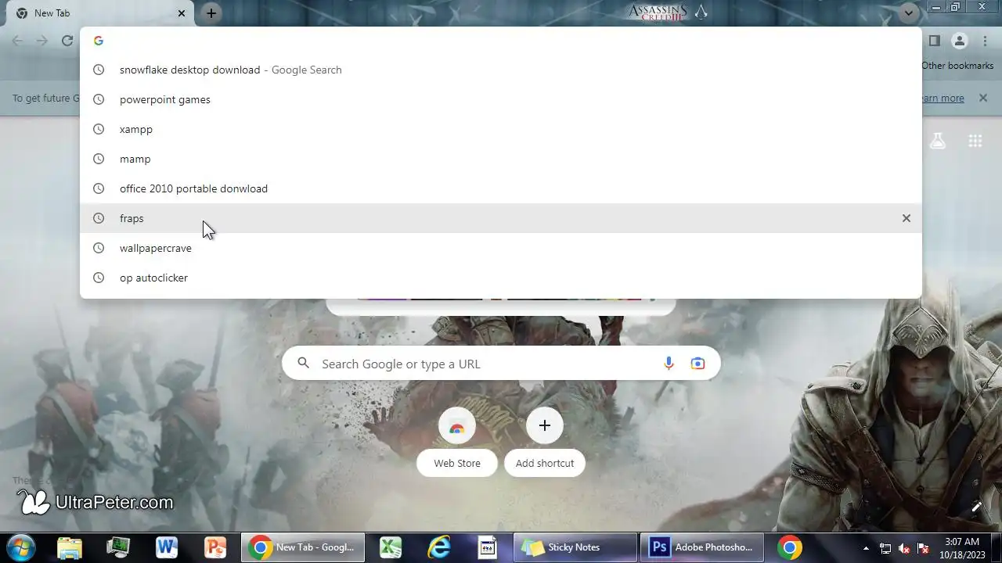
Task: Select suggestion fraps
Action: (501, 218)
